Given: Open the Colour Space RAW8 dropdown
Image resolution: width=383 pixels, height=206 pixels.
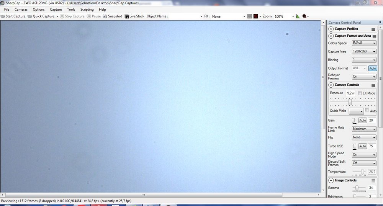Looking at the screenshot, I should pyautogui.click(x=364, y=43).
